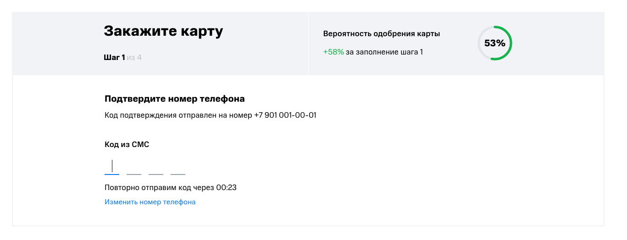The width and height of the screenshot is (627, 240).
Task: Click the Закажите карту heading
Action: [x=163, y=31]
